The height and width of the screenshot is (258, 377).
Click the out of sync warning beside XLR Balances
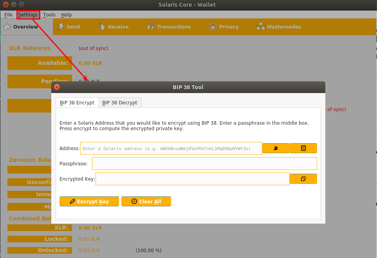point(94,48)
